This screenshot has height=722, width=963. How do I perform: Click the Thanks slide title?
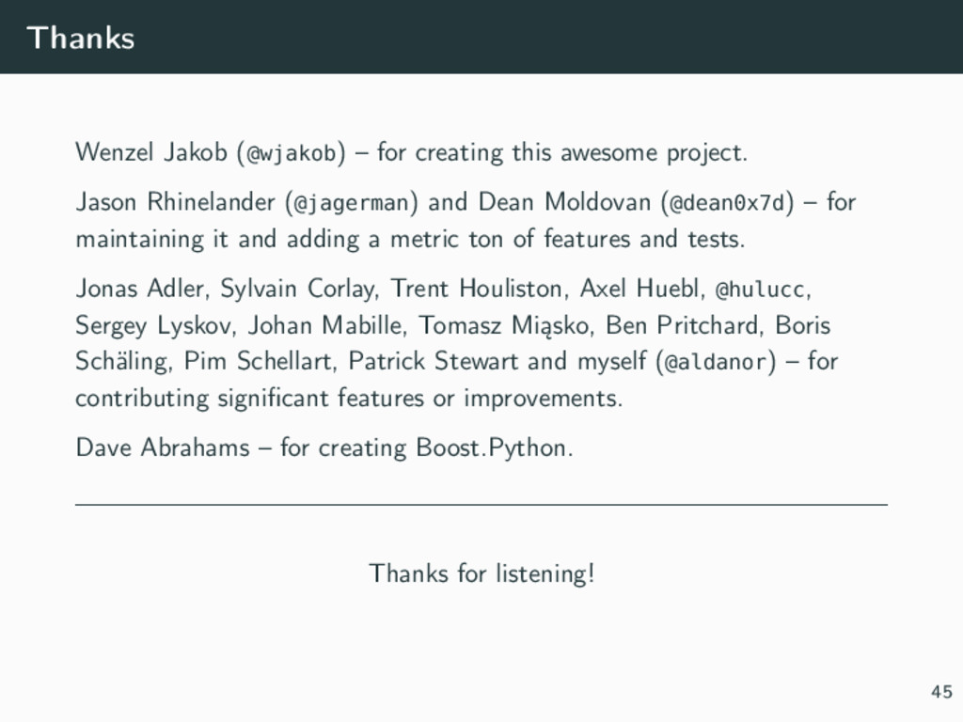click(x=81, y=38)
